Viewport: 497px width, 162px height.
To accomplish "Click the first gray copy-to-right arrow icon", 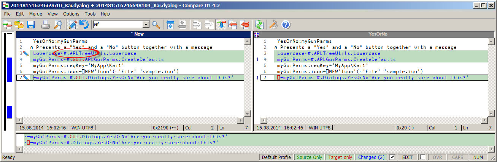I will click(x=197, y=25).
